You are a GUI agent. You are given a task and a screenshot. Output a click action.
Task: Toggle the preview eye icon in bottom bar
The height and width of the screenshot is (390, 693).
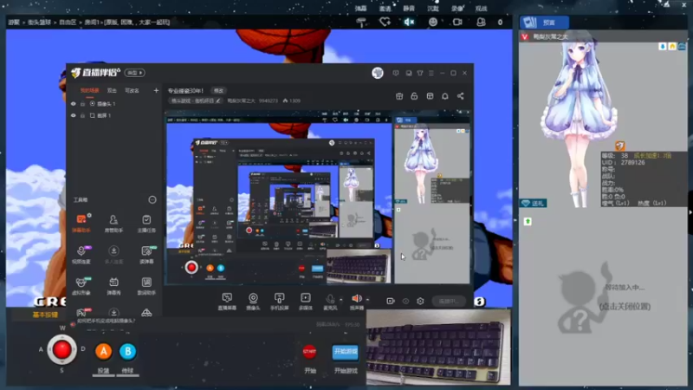pyautogui.click(x=405, y=301)
